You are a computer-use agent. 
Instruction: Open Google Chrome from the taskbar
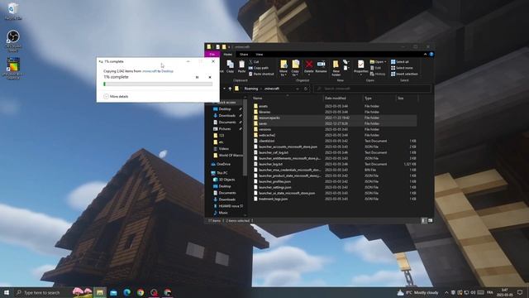pyautogui.click(x=141, y=292)
